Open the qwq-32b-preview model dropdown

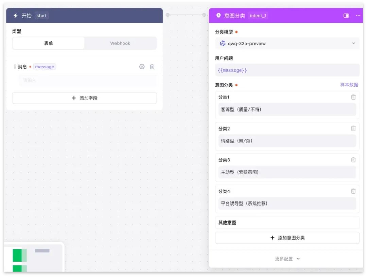(x=287, y=43)
